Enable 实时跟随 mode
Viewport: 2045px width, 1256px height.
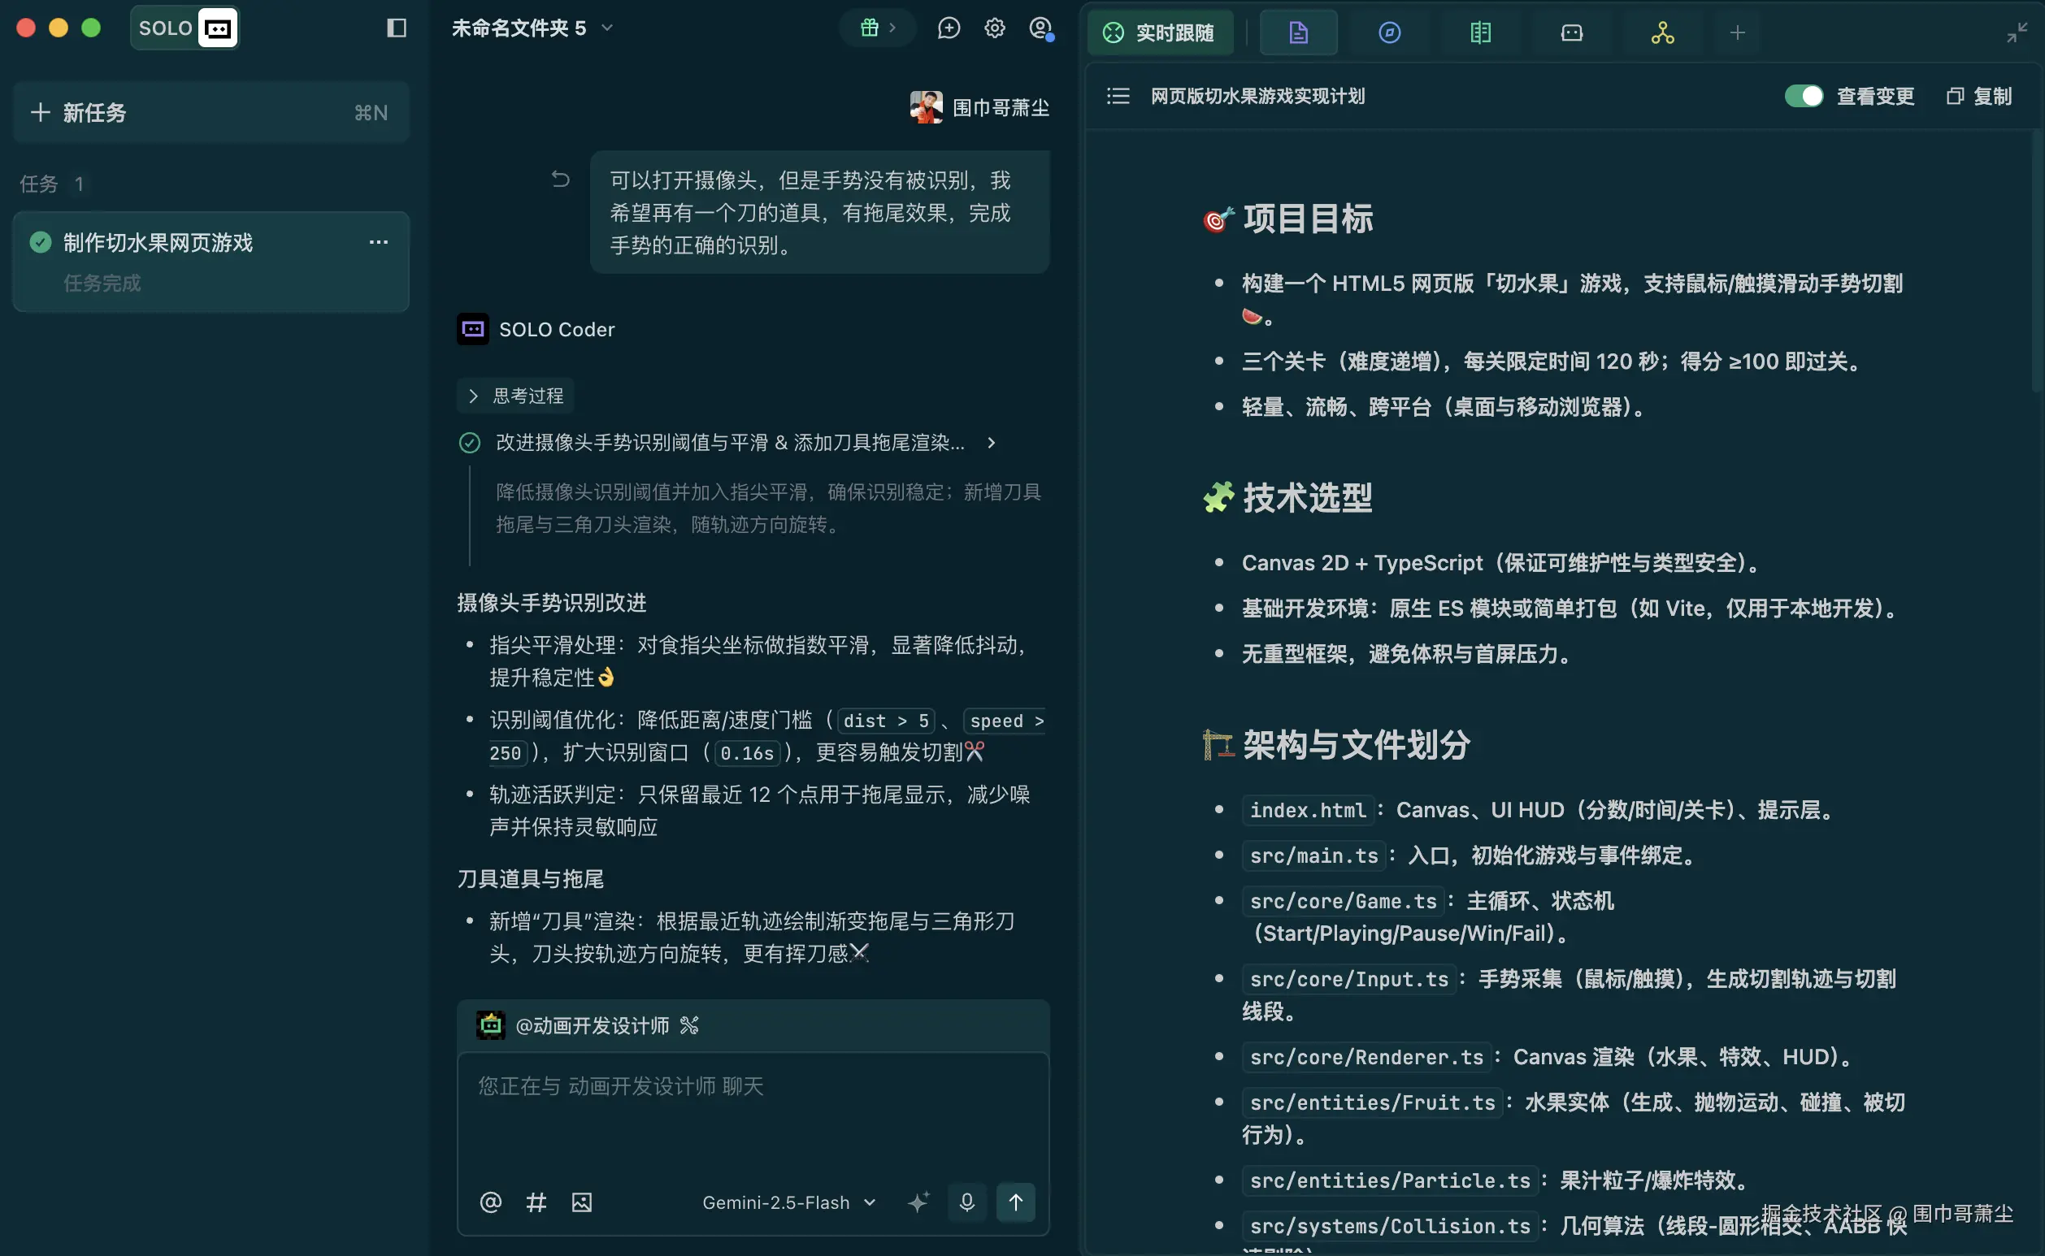pos(1160,32)
